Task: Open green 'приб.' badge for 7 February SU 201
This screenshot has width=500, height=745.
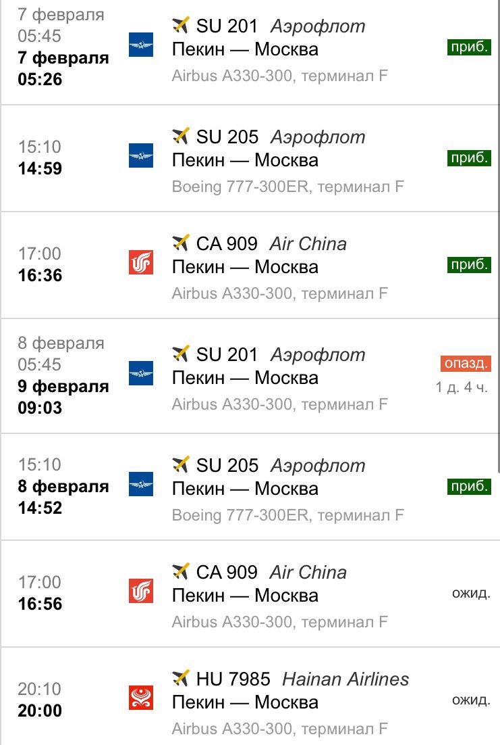Action: pos(469,47)
